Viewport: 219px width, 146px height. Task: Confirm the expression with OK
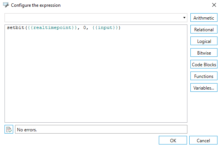pos(173,140)
